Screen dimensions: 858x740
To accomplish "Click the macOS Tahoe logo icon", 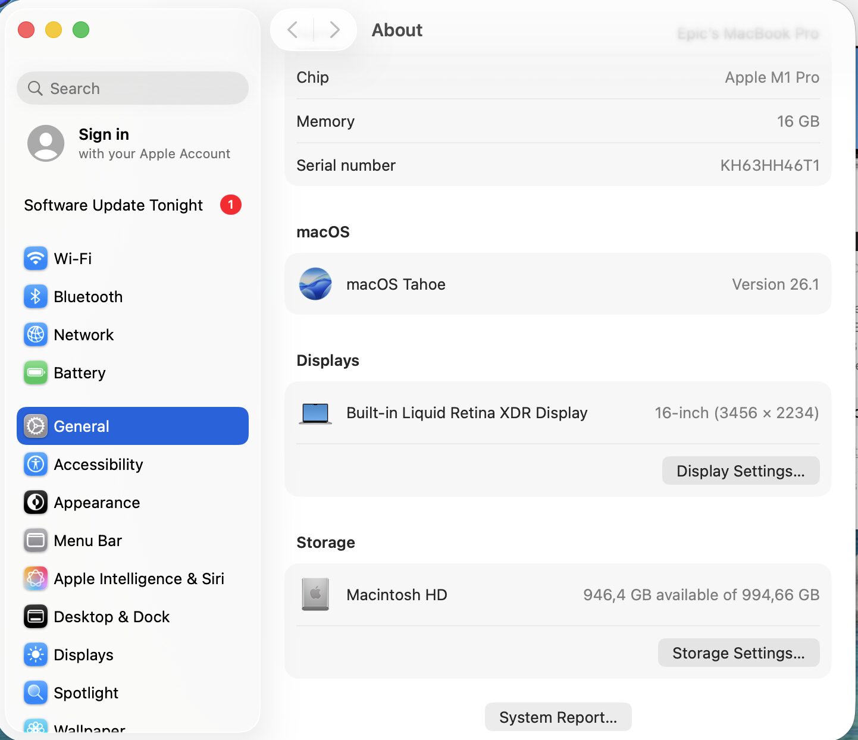I will (315, 284).
